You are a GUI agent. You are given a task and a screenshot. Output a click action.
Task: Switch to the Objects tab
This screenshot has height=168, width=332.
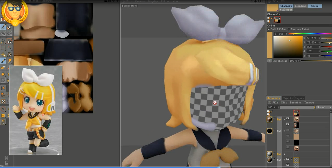[288, 98]
